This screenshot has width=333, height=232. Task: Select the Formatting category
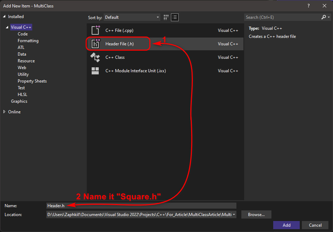coord(28,41)
